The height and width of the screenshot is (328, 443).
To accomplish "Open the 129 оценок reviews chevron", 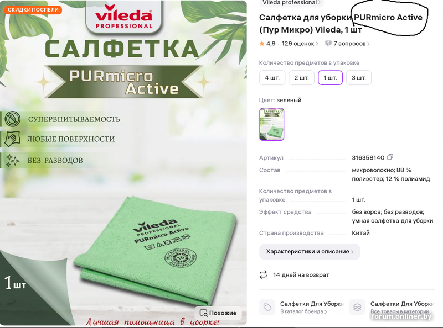I will [x=317, y=44].
